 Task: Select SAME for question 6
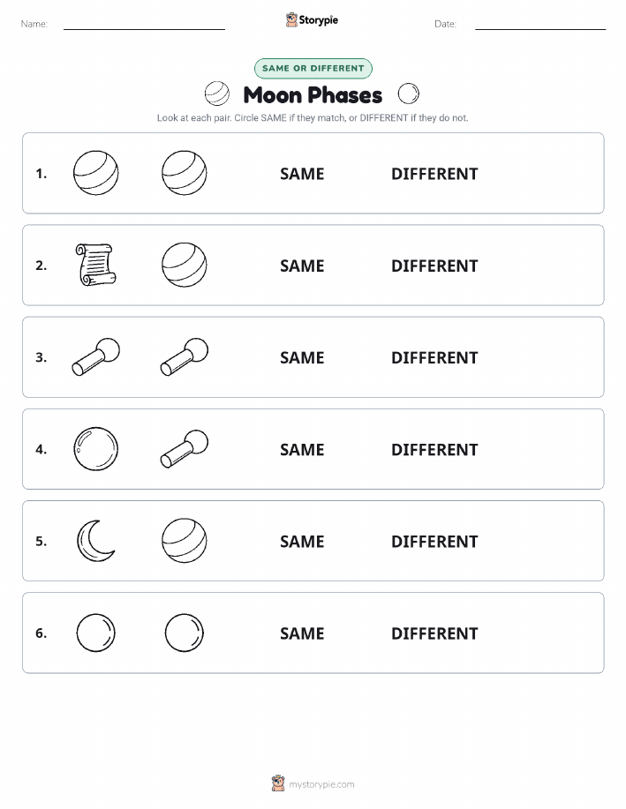point(302,633)
